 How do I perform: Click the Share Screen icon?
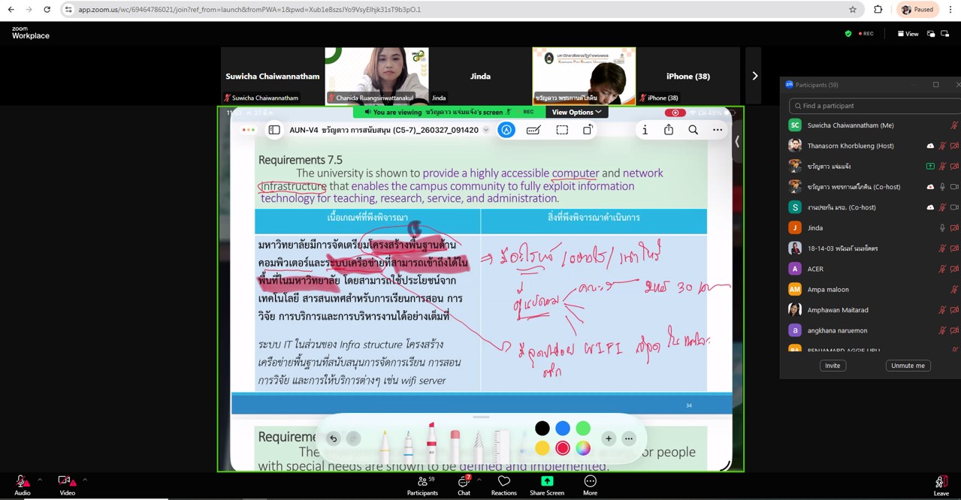tap(546, 482)
